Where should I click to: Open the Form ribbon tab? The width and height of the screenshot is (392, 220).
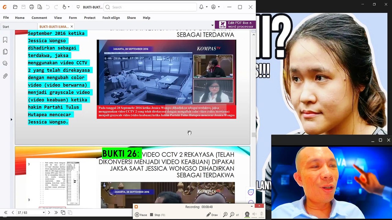pyautogui.click(x=73, y=18)
